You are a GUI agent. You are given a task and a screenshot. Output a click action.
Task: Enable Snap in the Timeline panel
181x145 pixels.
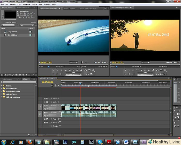tap(52, 85)
